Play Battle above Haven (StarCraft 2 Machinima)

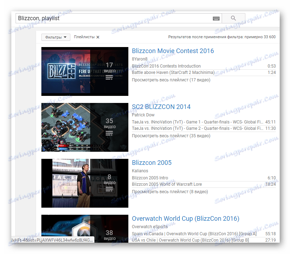(173, 73)
